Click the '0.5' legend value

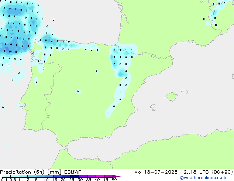click(13, 180)
